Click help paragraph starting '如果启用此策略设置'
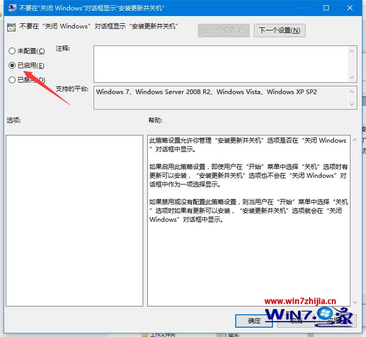Image resolution: width=366 pixels, height=337 pixels. pyautogui.click(x=248, y=176)
